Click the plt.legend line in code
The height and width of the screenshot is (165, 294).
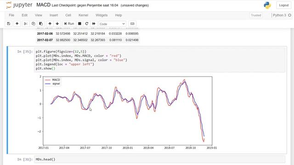(65, 64)
